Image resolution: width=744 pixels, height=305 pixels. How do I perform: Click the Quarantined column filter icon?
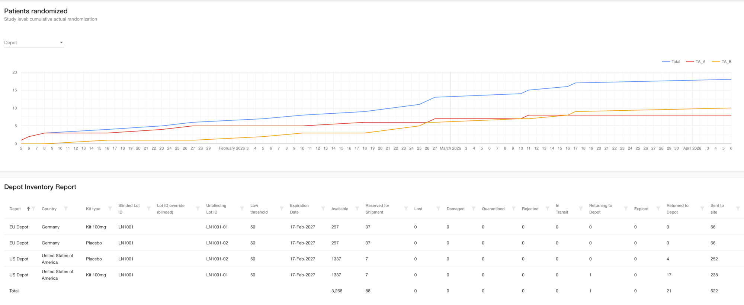514,209
